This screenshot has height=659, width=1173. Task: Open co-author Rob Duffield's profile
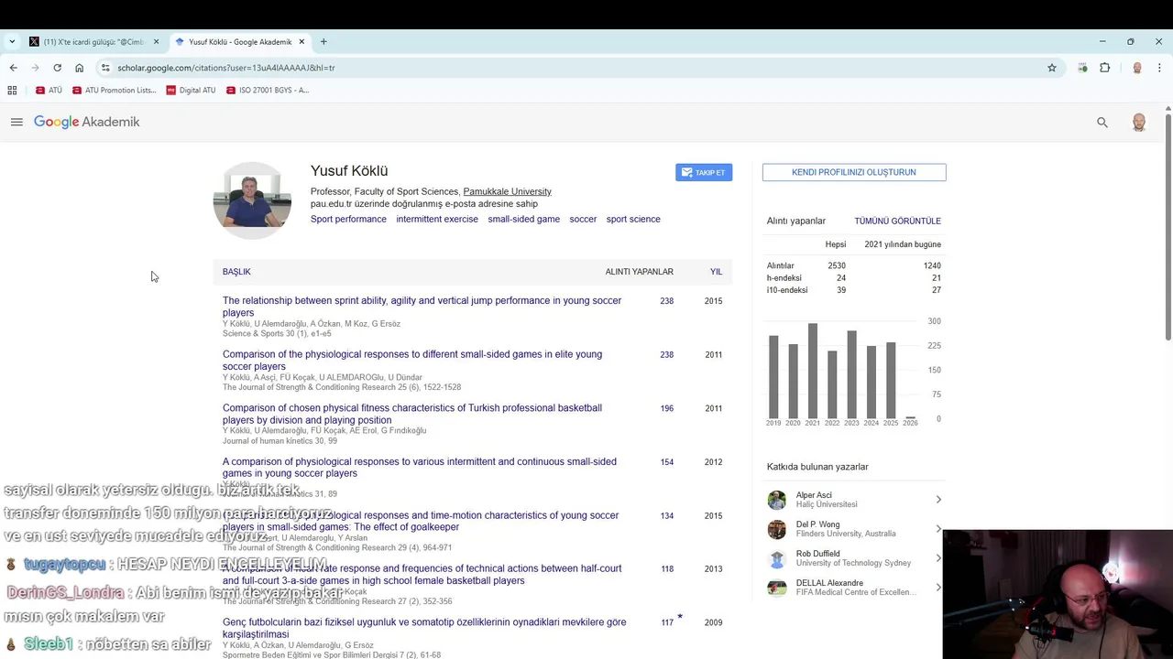pos(817,554)
